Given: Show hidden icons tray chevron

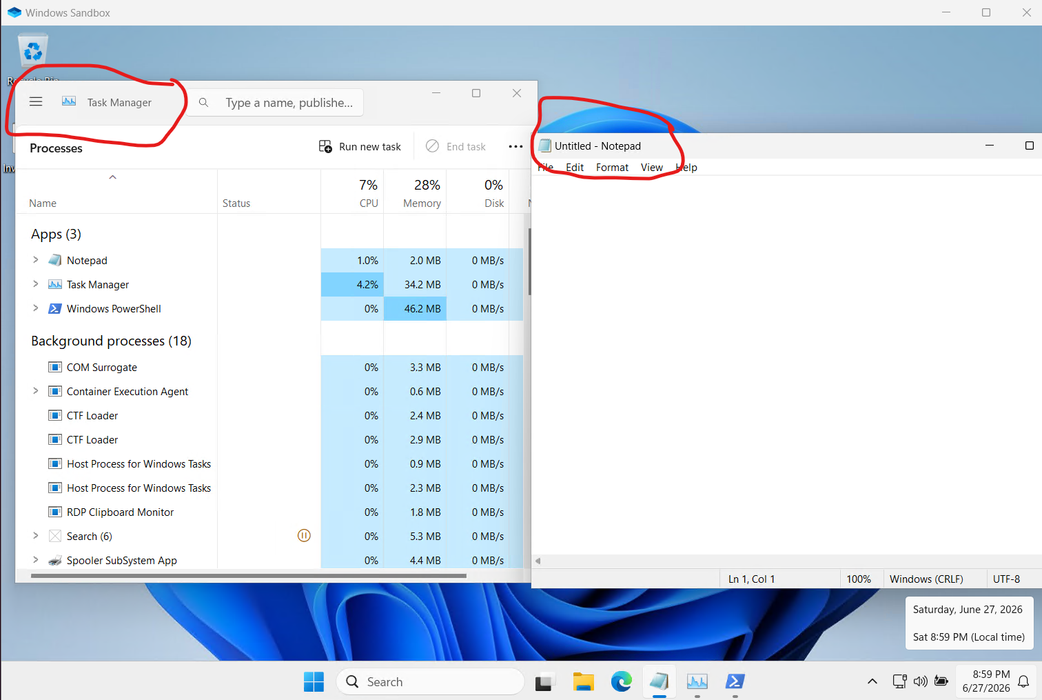Looking at the screenshot, I should pyautogui.click(x=872, y=681).
